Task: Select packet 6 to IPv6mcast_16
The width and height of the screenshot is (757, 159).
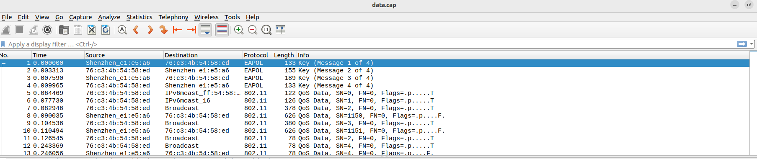Action: pos(375,100)
